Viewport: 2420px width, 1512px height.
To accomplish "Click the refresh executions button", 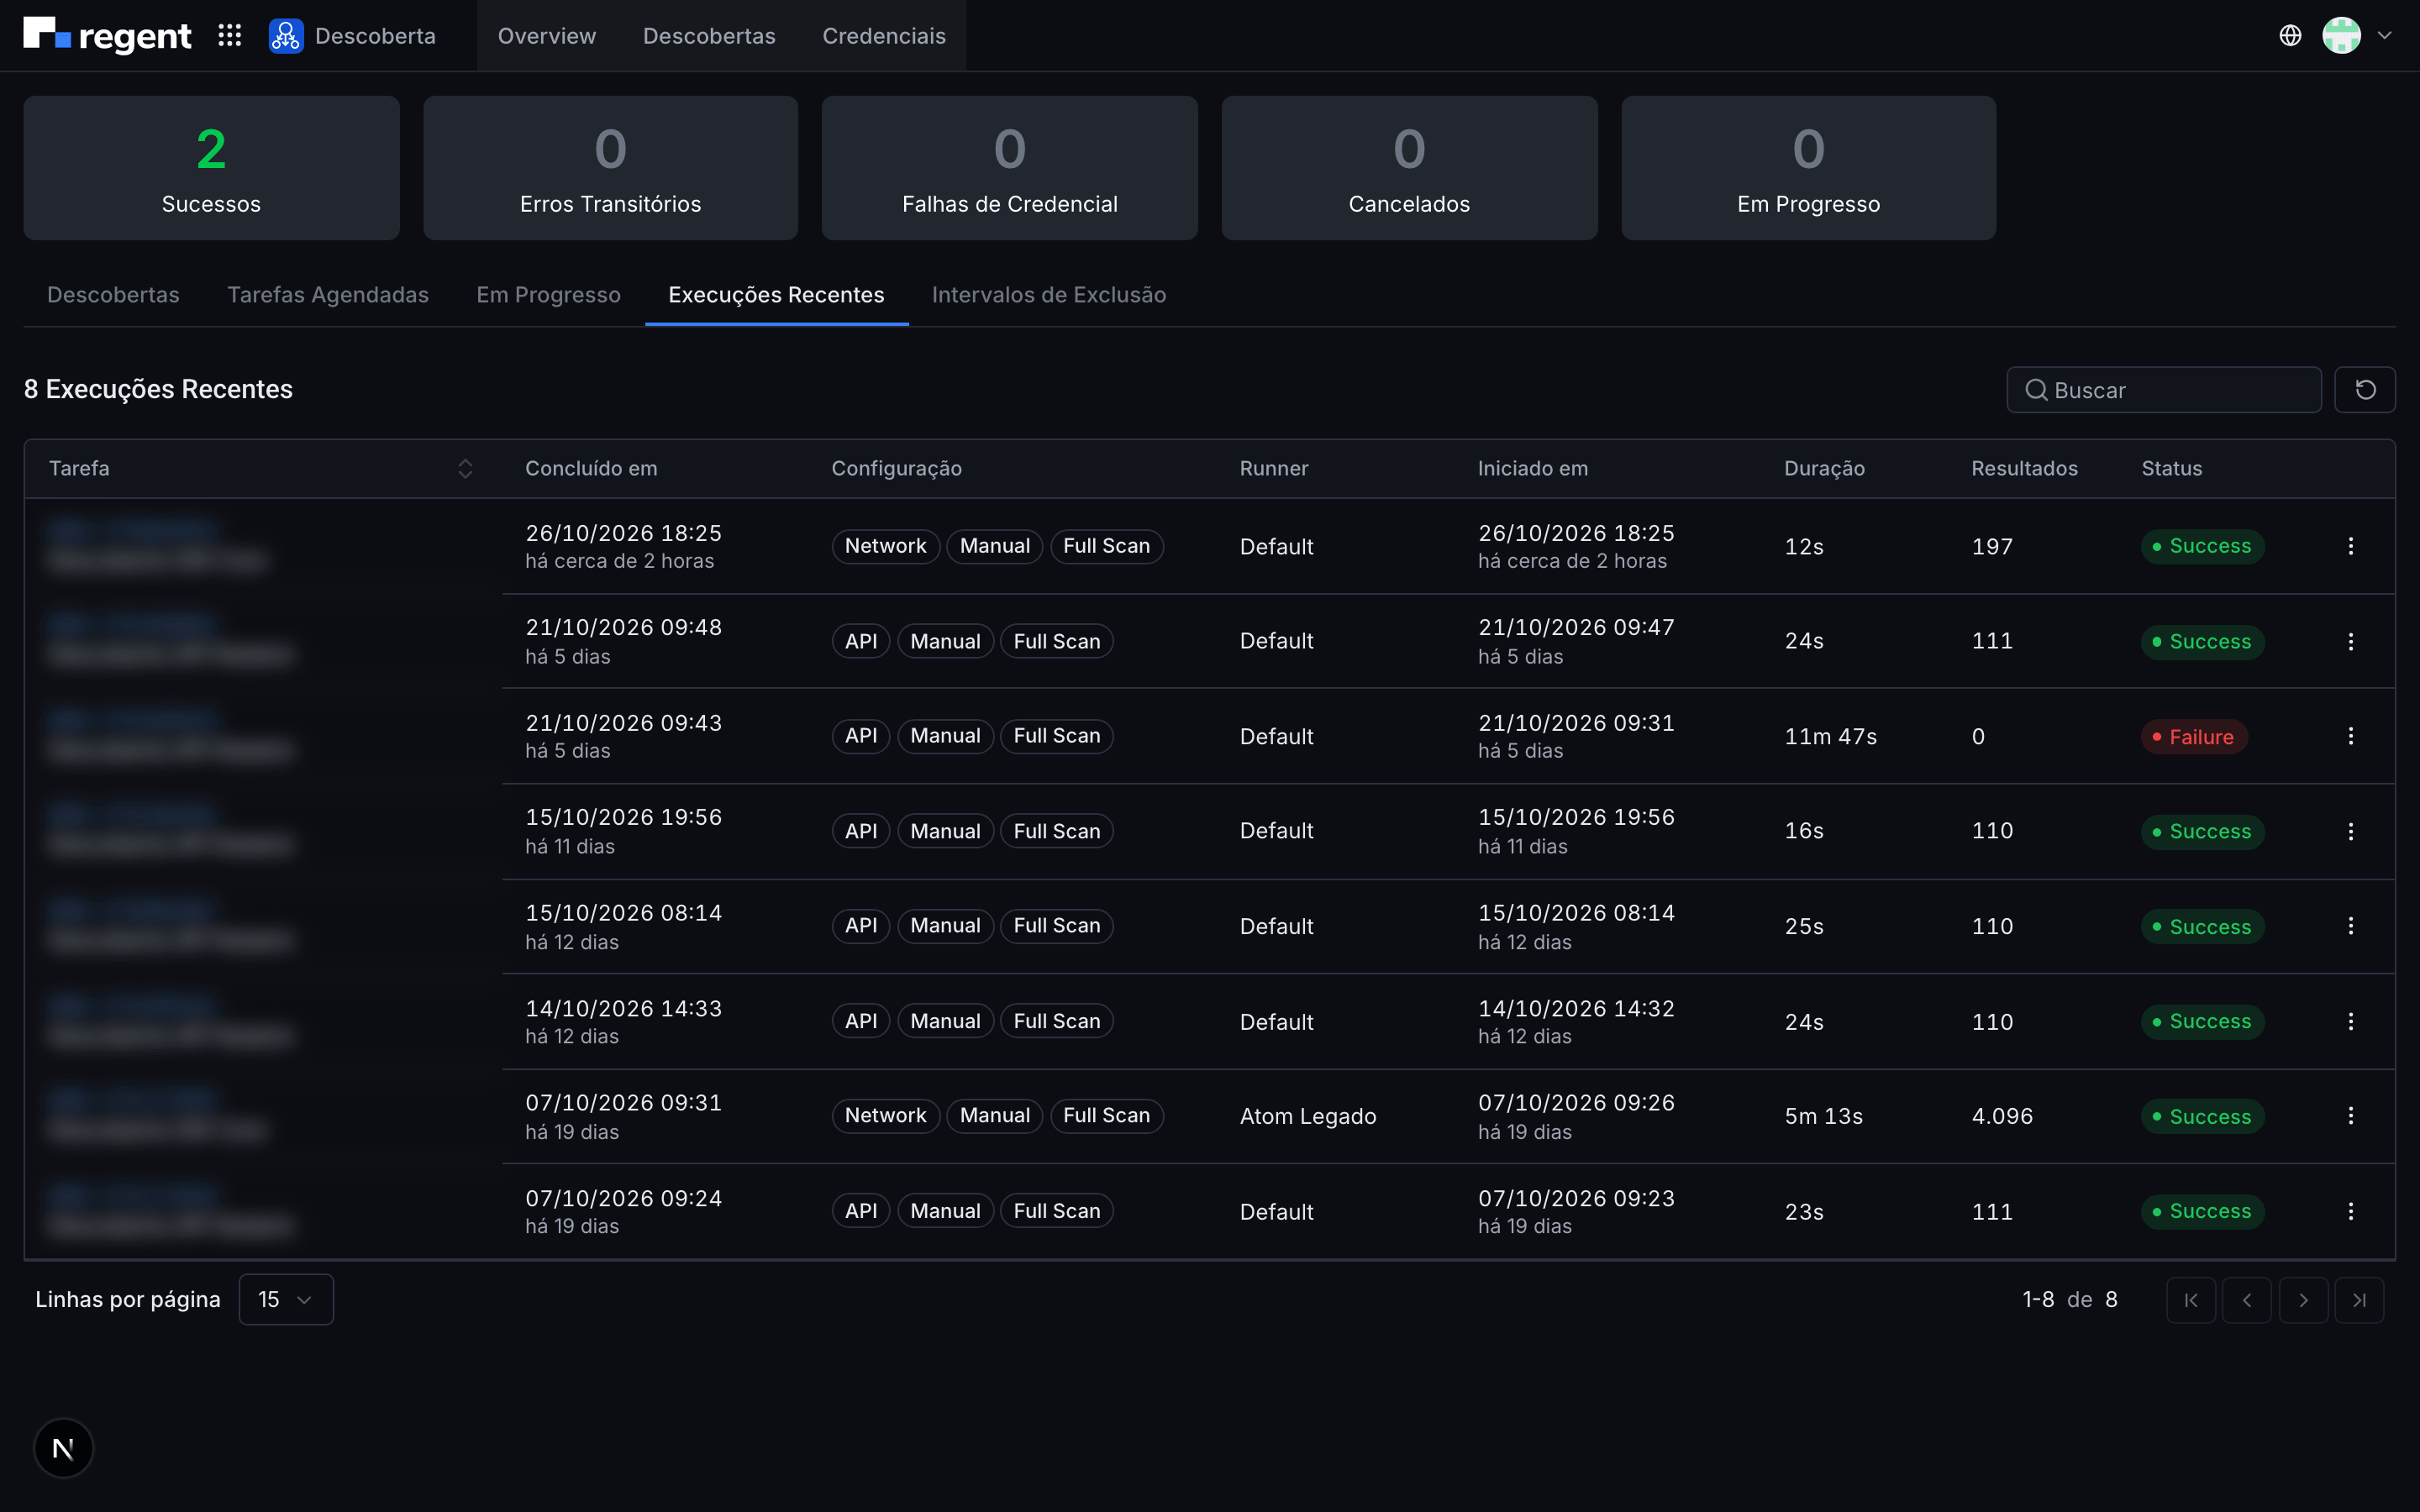I will pos(2365,390).
